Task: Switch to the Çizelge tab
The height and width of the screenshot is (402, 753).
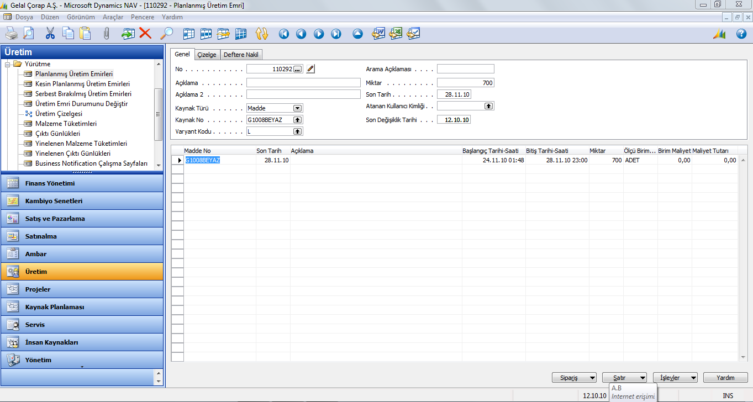Action: point(207,55)
